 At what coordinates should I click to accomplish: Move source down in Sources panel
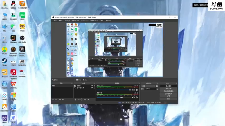pos(88,99)
